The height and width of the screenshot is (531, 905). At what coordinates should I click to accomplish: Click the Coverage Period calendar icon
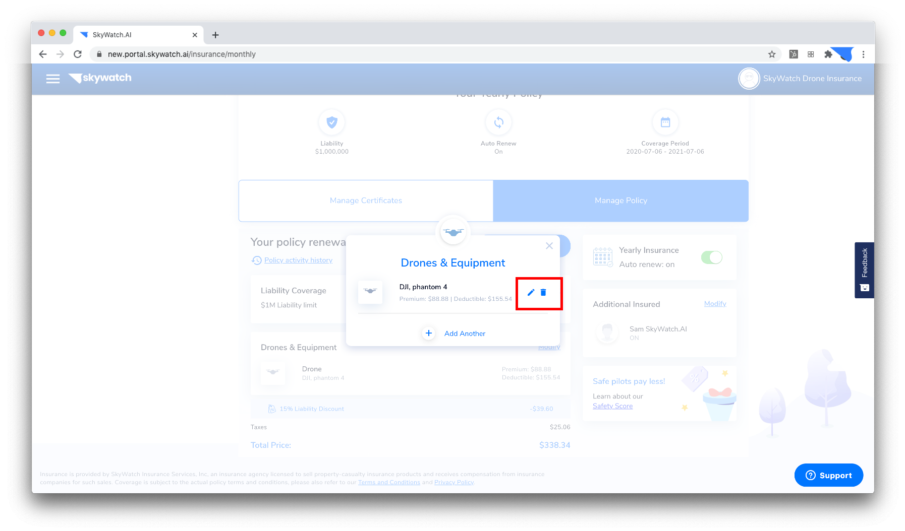(665, 122)
